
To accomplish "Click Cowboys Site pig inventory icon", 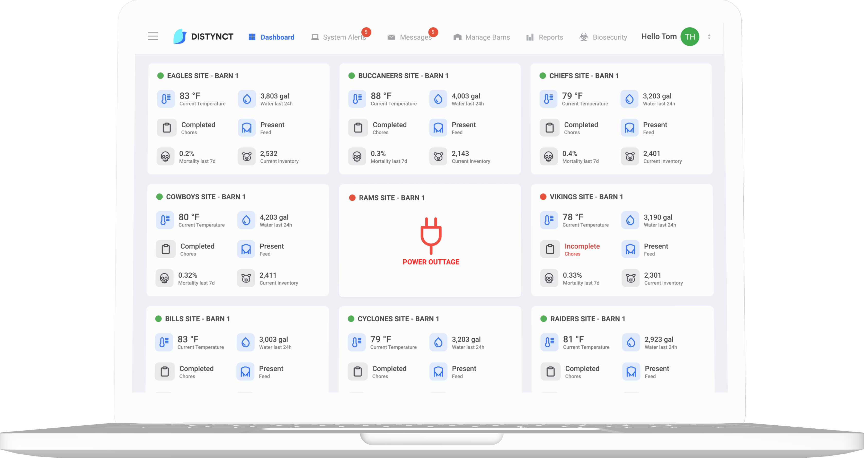I will coord(246,278).
